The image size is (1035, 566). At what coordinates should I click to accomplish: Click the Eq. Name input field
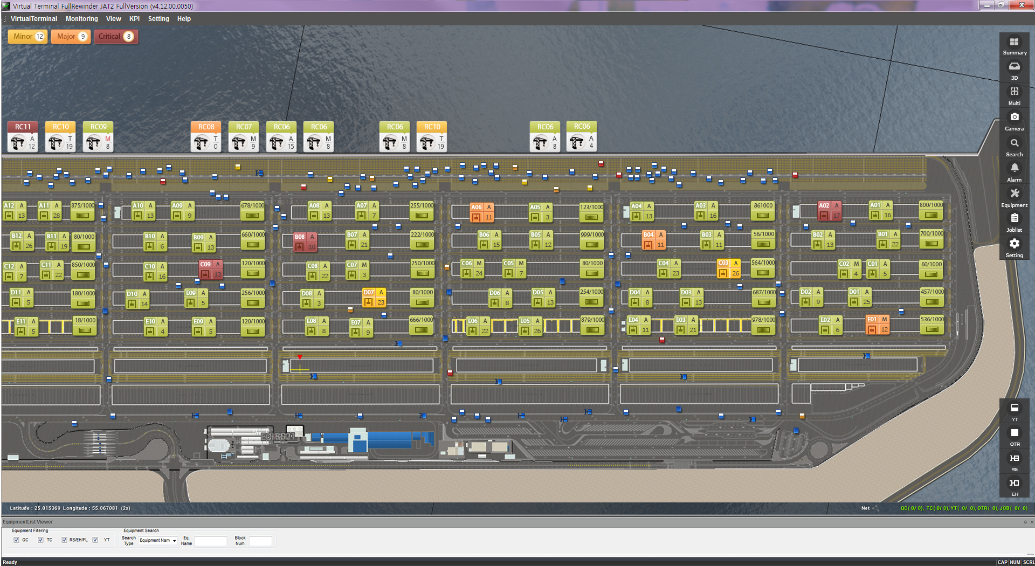(210, 541)
